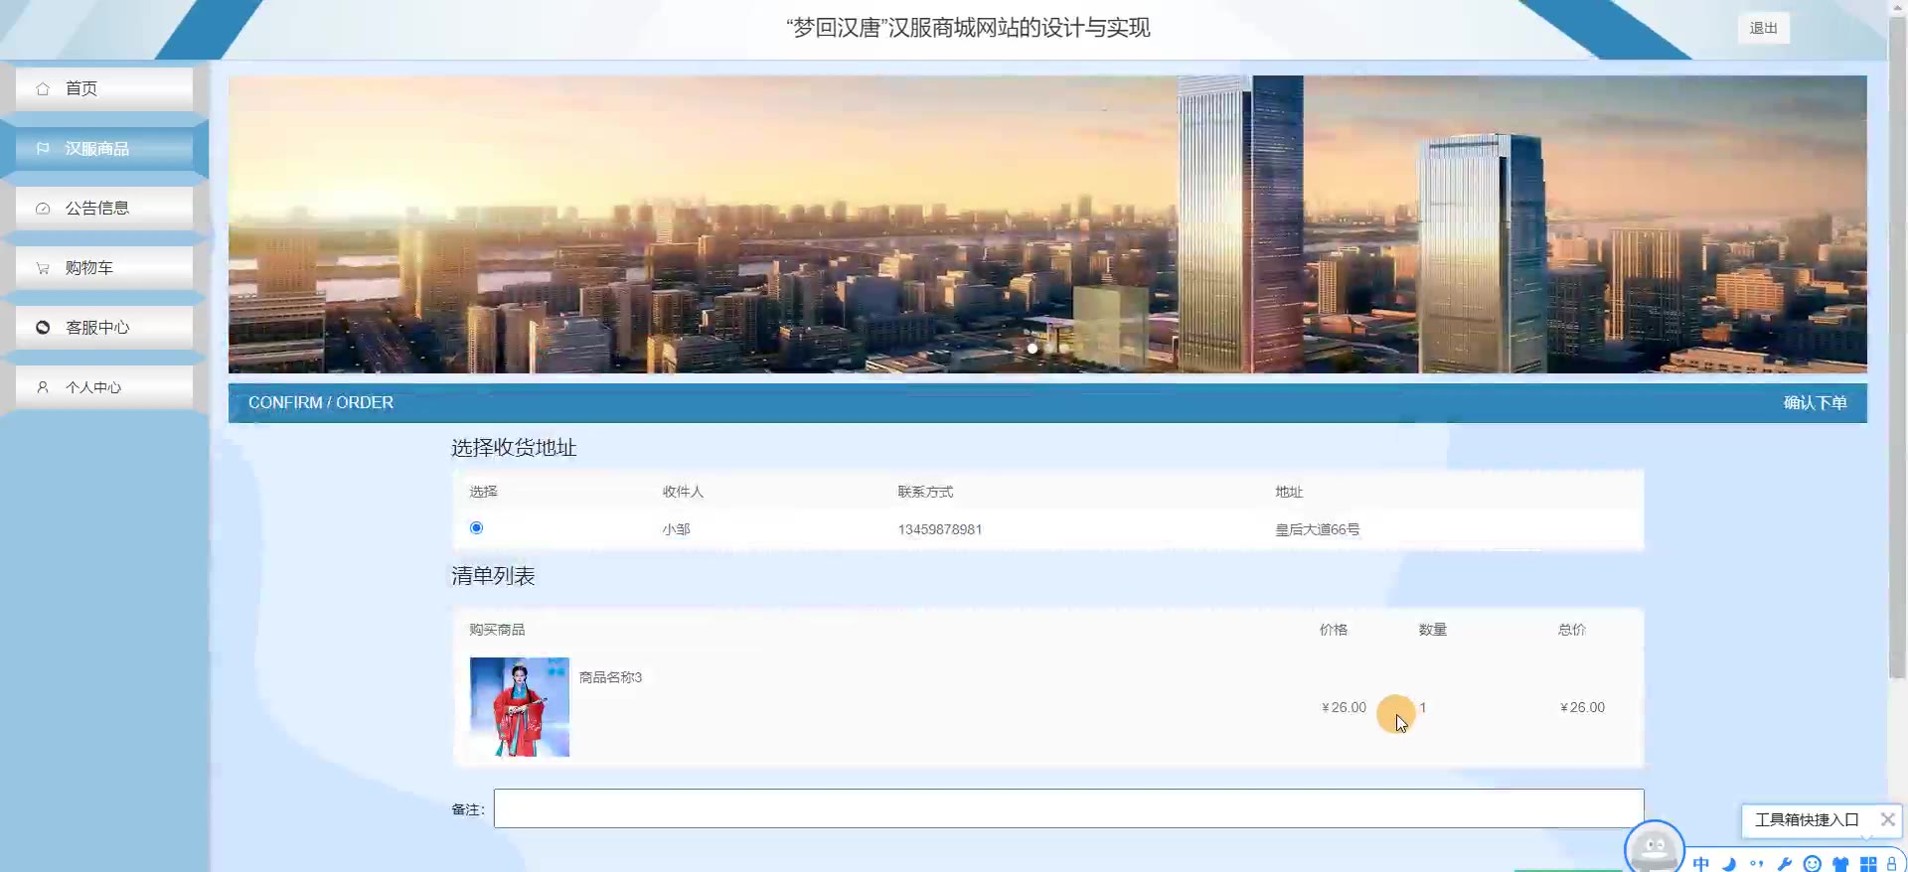Select the address radio for 小邹

[x=477, y=528]
